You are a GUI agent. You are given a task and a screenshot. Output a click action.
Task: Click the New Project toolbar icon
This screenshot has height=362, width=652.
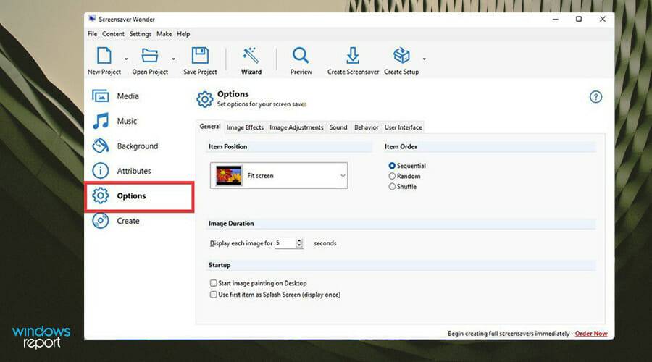tap(104, 56)
